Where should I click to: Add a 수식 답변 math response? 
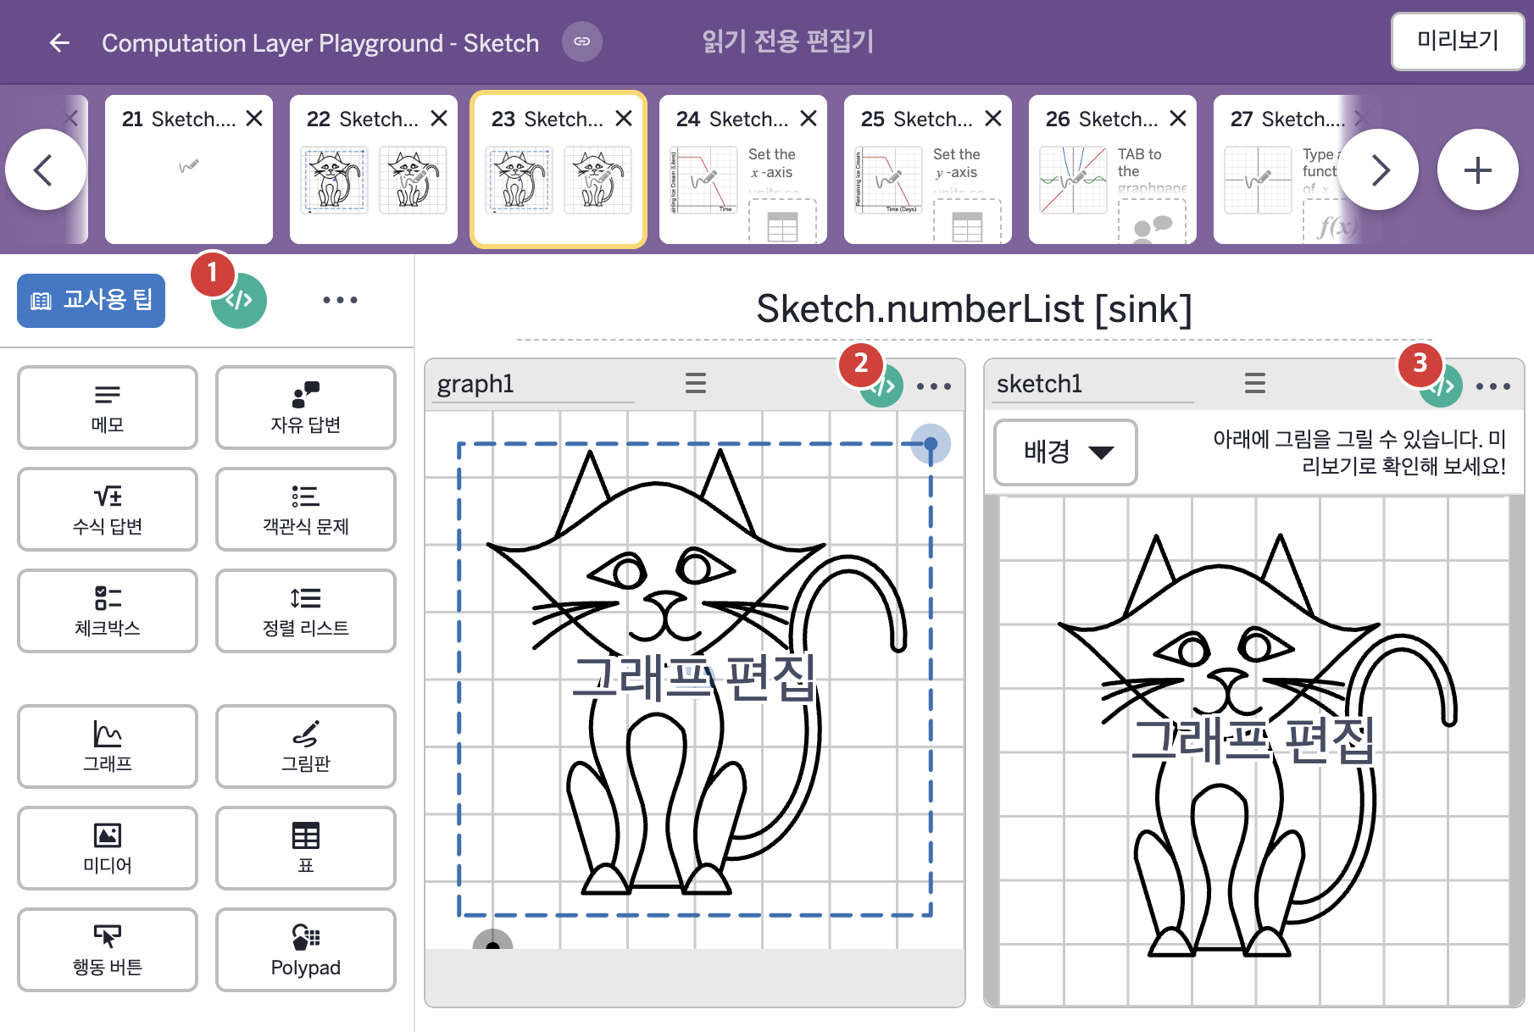[108, 509]
